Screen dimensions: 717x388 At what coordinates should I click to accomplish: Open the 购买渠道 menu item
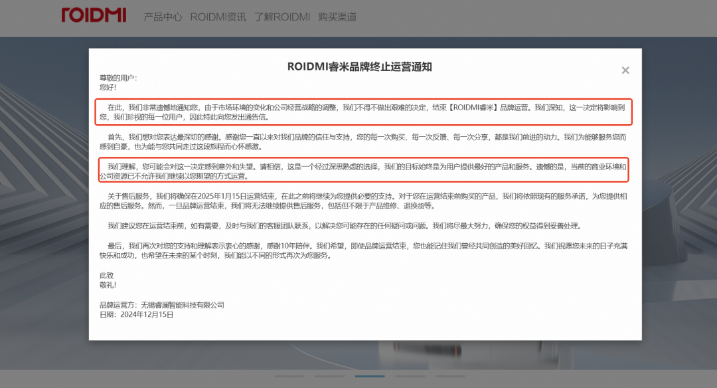point(337,17)
